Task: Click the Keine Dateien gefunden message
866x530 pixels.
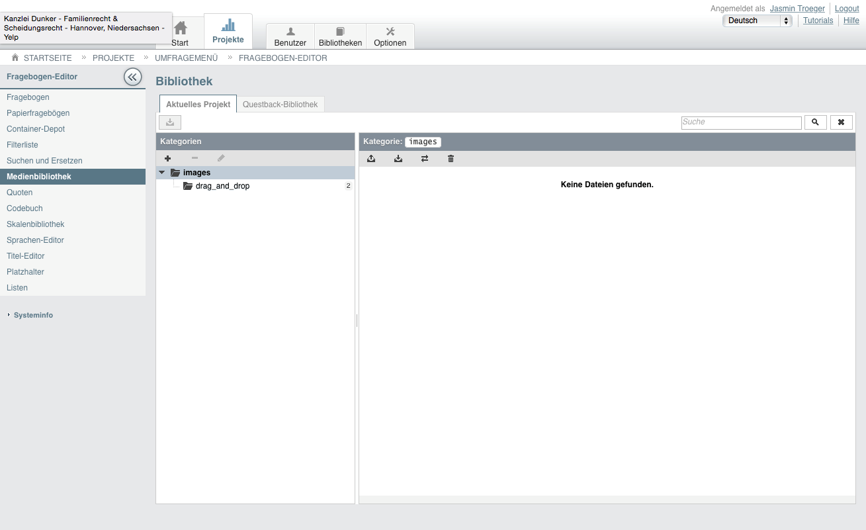Action: [607, 185]
